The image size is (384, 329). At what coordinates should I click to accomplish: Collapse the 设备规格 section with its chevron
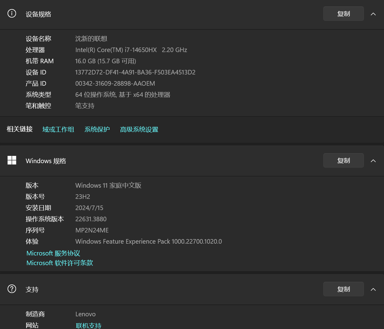click(x=373, y=14)
